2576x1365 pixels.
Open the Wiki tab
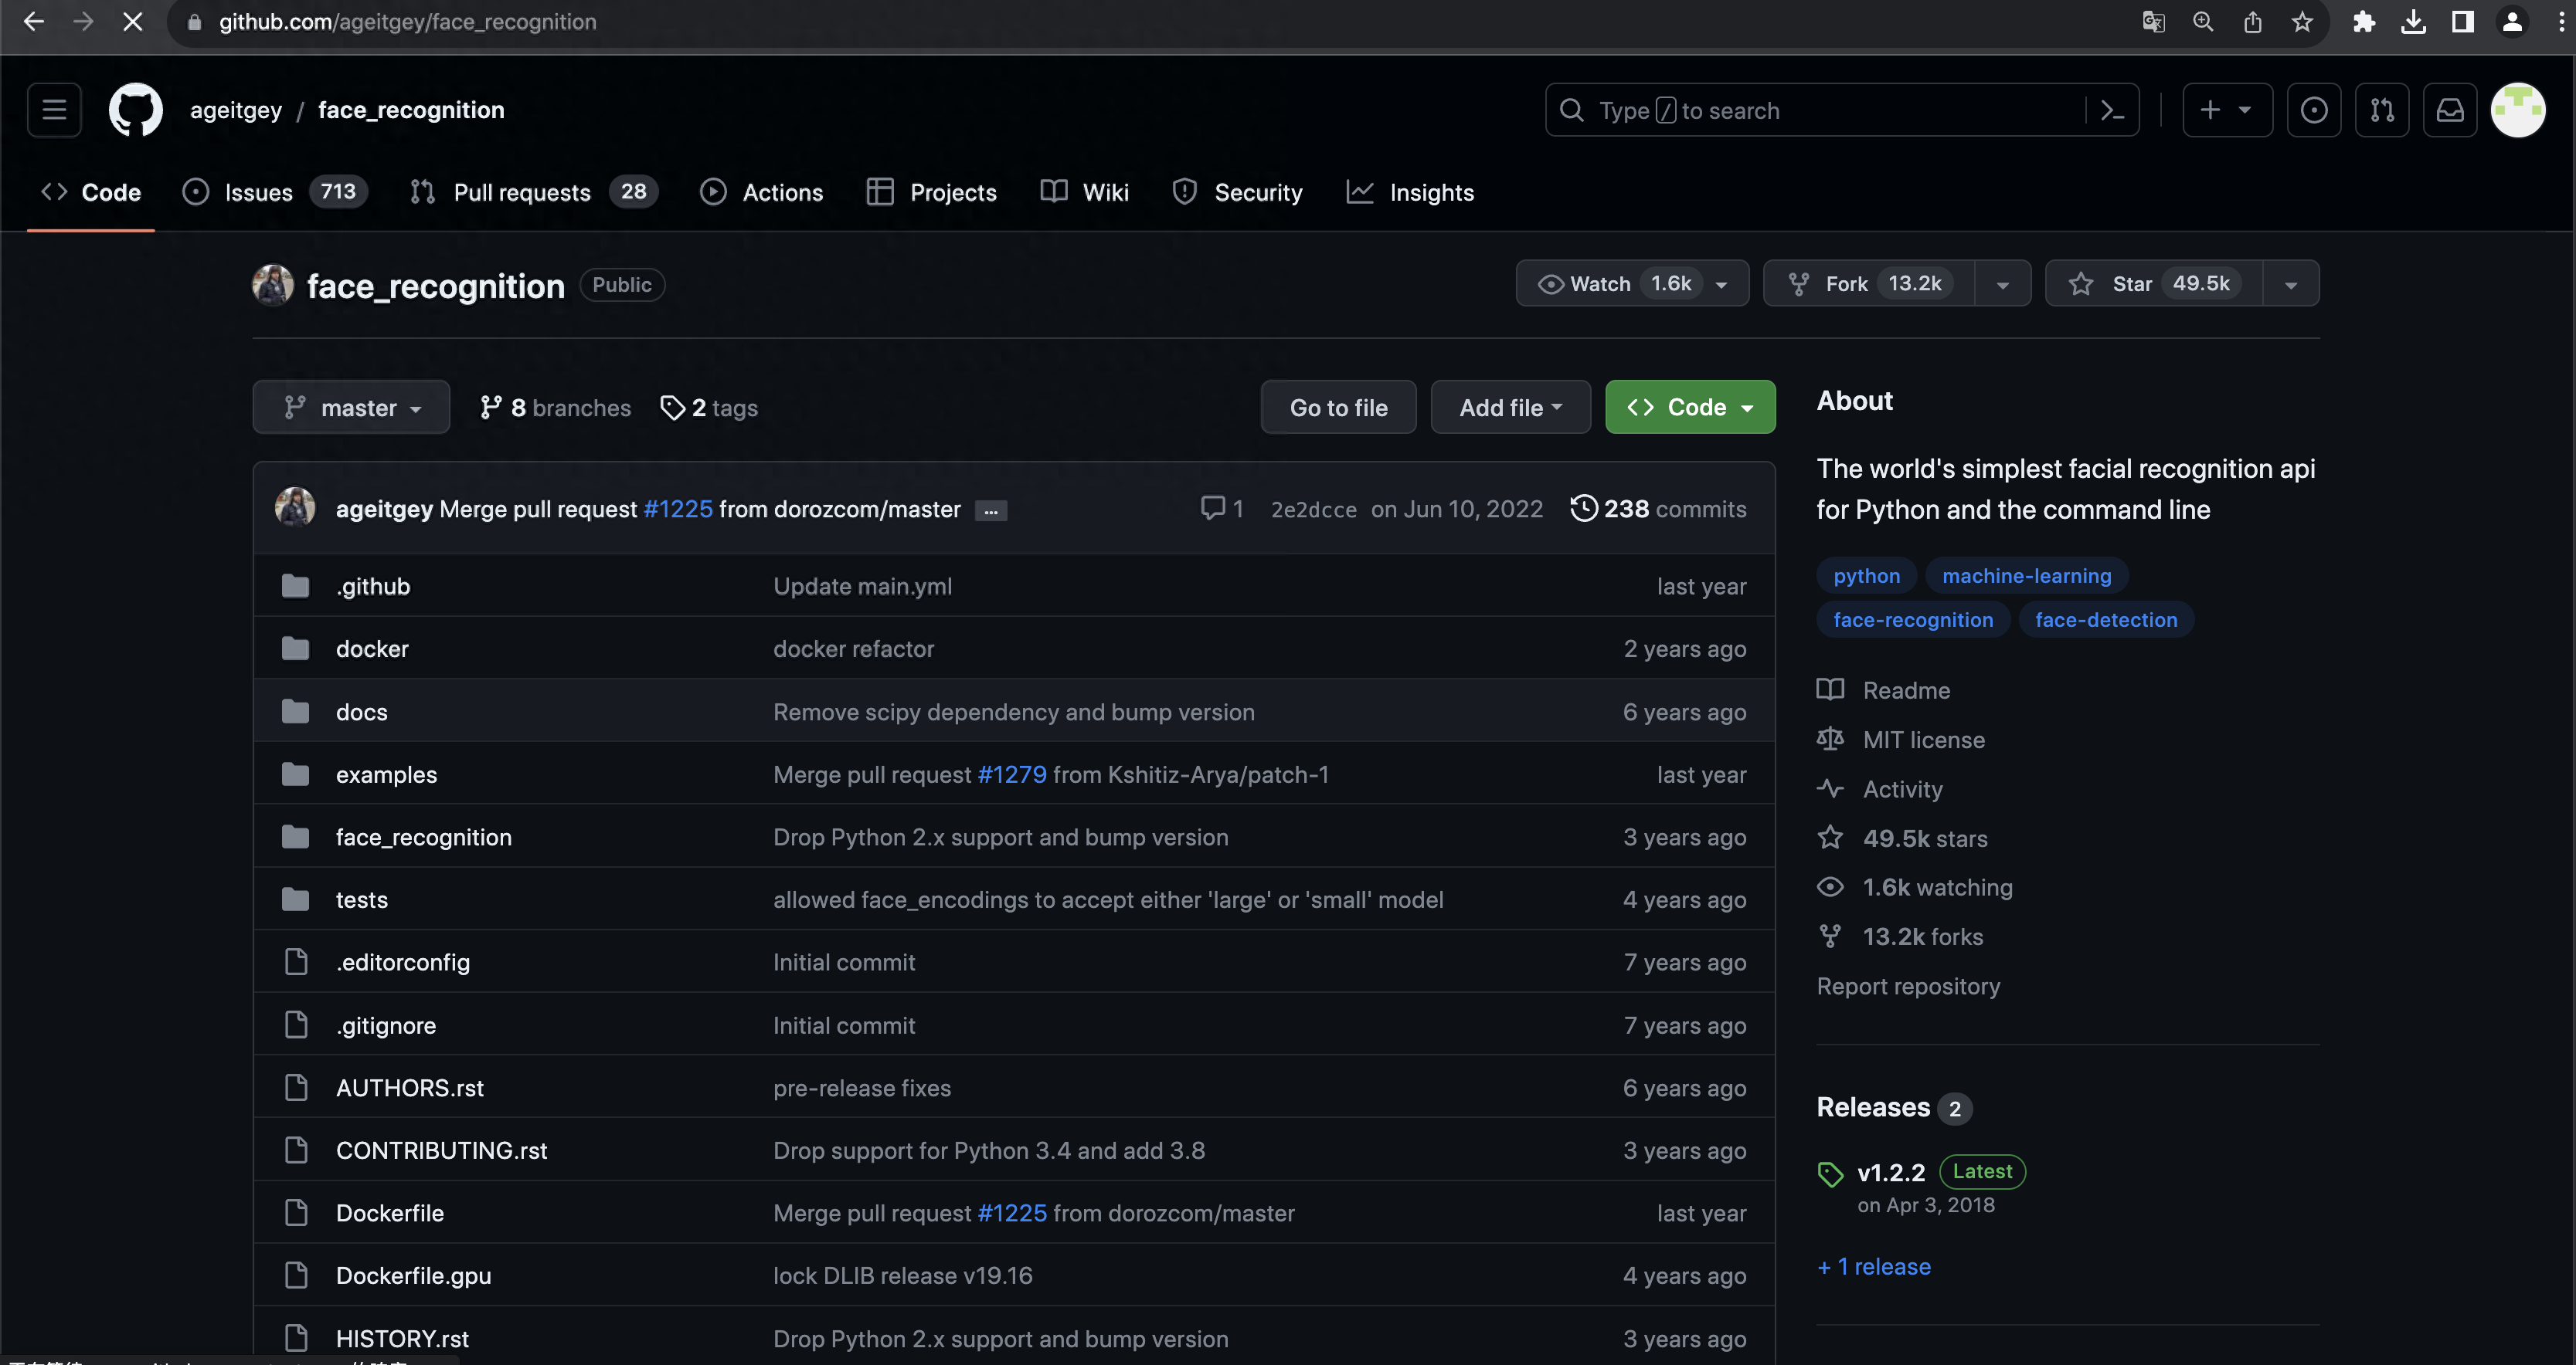pyautogui.click(x=1085, y=192)
